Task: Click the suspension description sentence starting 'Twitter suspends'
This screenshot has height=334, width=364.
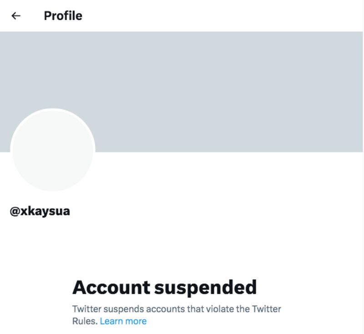Action: tap(177, 315)
